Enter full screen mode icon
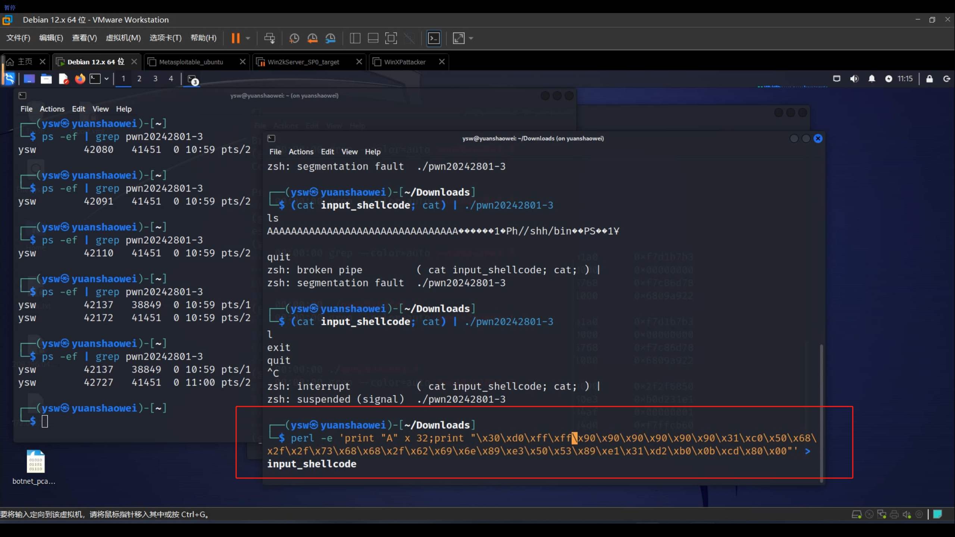Viewport: 955px width, 537px height. pos(391,38)
